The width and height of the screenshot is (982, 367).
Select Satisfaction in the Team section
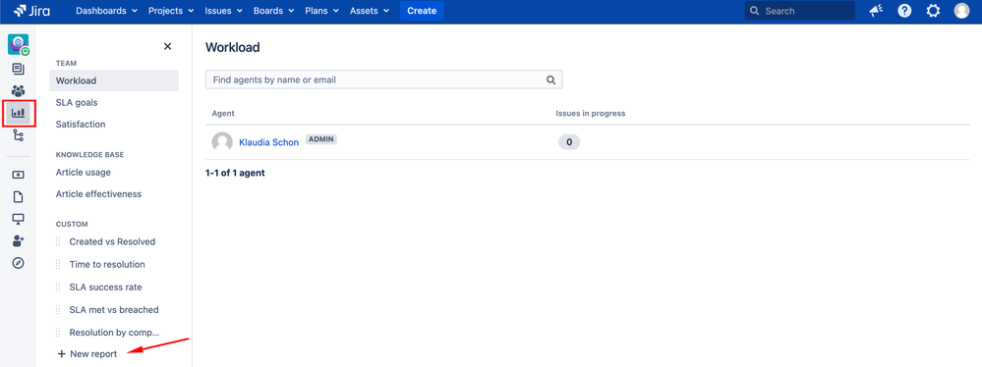pos(81,125)
